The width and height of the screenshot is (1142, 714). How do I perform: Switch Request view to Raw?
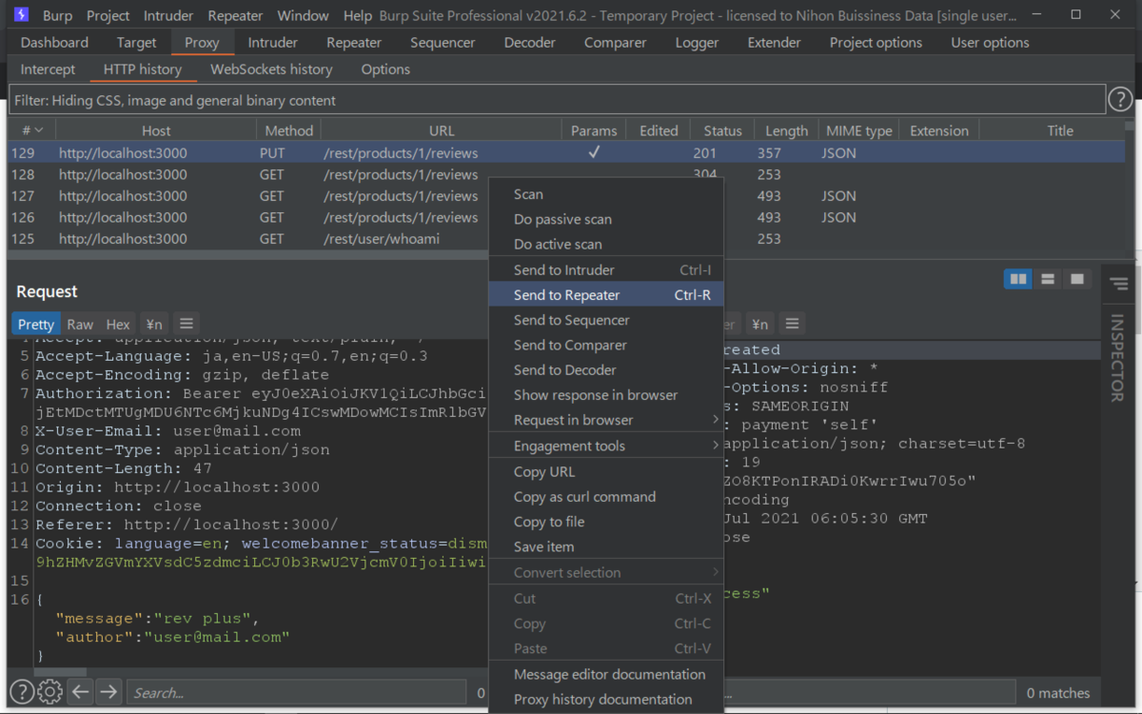click(x=80, y=324)
